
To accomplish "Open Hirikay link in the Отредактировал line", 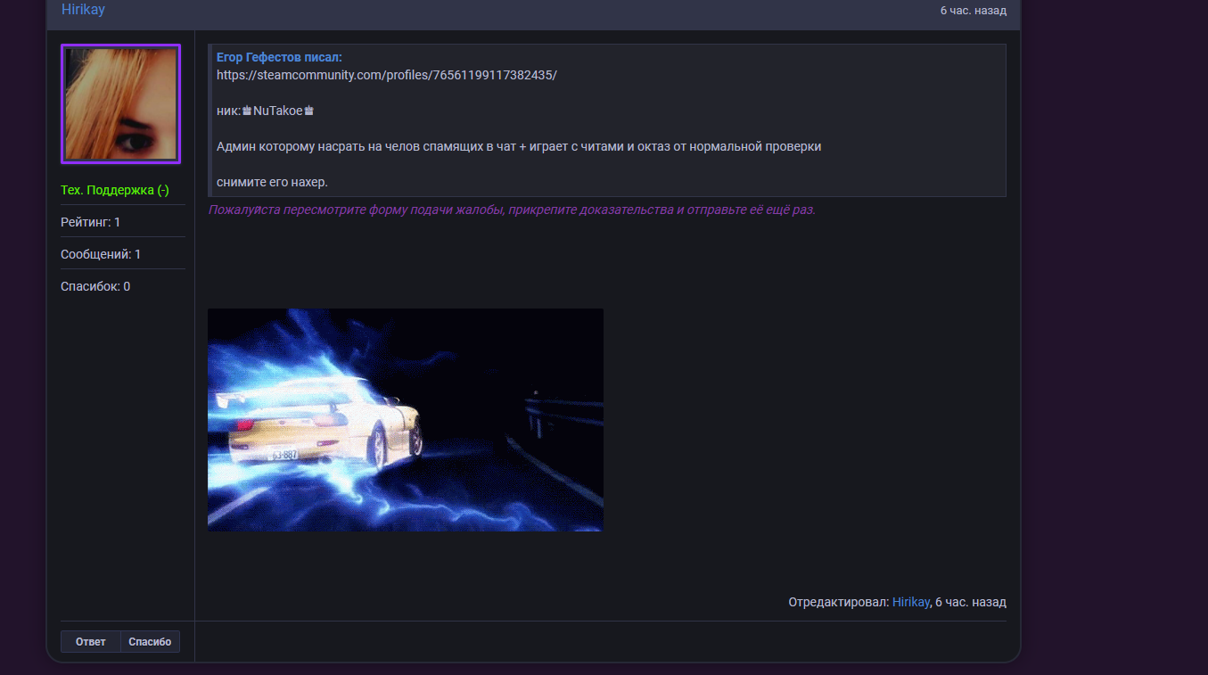I will pos(910,603).
